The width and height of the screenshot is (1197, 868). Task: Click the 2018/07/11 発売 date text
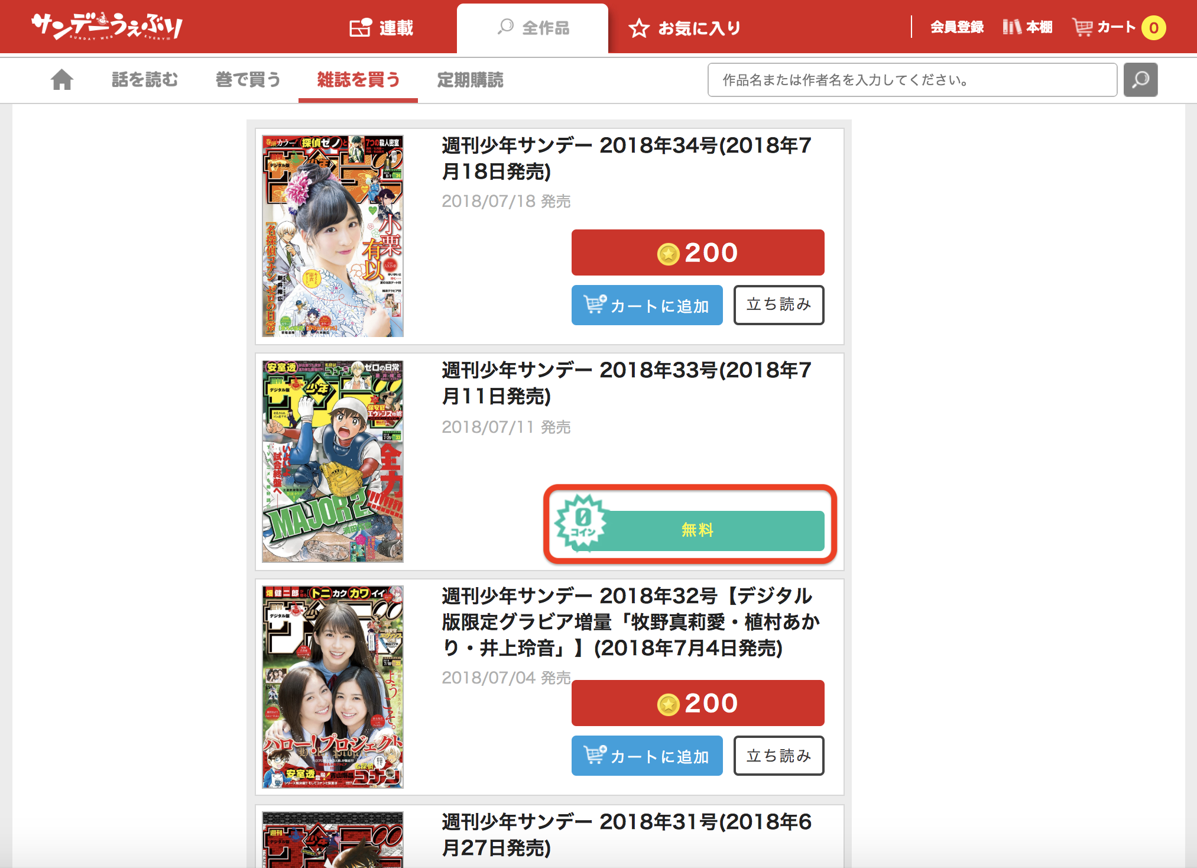pyautogui.click(x=506, y=427)
